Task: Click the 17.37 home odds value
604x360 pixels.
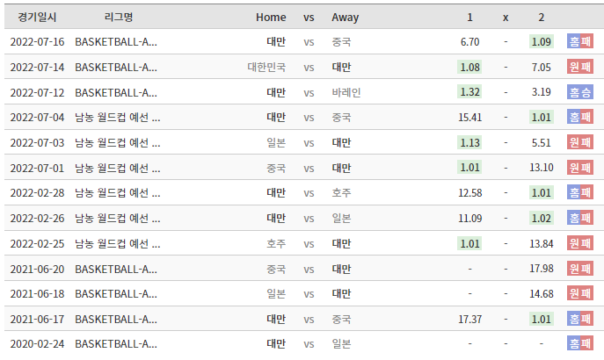Action: pos(470,319)
